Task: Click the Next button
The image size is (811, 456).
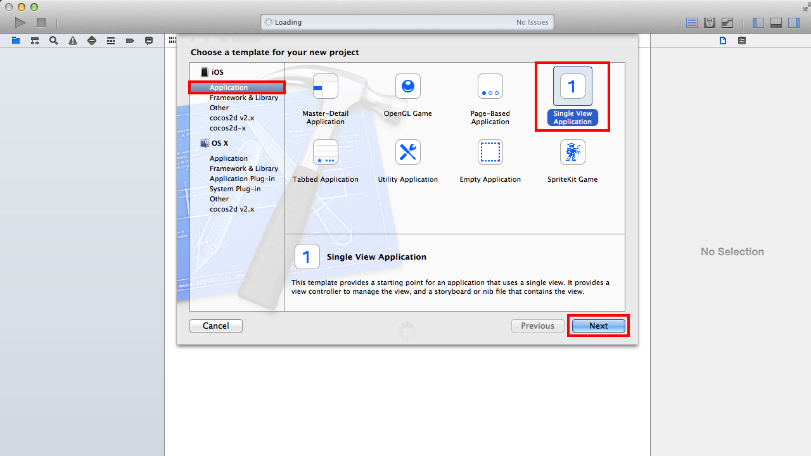Action: pyautogui.click(x=599, y=326)
